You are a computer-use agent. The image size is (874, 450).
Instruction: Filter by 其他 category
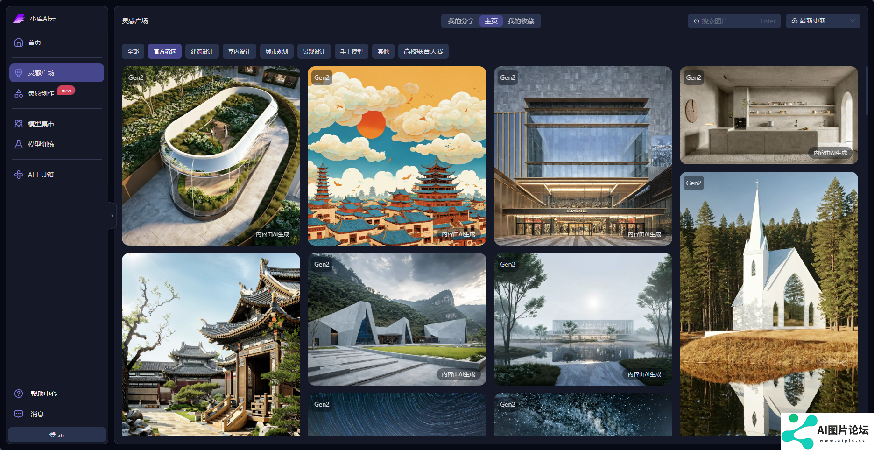tap(383, 51)
